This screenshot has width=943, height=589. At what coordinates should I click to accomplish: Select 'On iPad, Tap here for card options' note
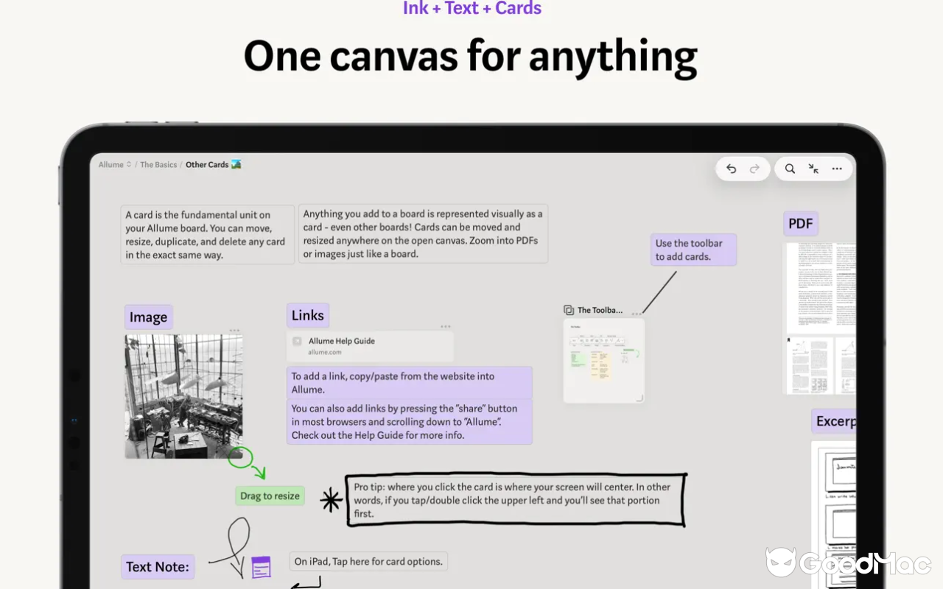pyautogui.click(x=368, y=561)
